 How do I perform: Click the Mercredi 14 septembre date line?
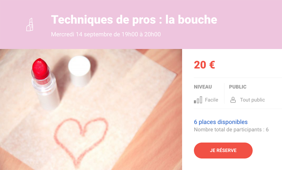click(106, 34)
